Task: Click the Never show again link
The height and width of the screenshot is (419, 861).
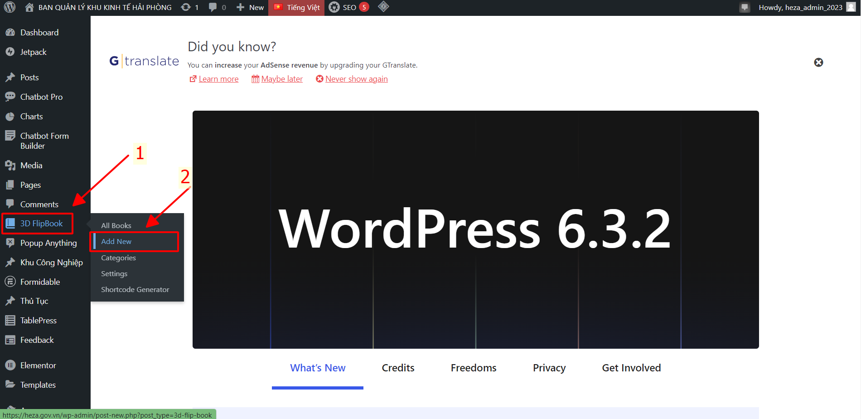Action: pyautogui.click(x=356, y=79)
